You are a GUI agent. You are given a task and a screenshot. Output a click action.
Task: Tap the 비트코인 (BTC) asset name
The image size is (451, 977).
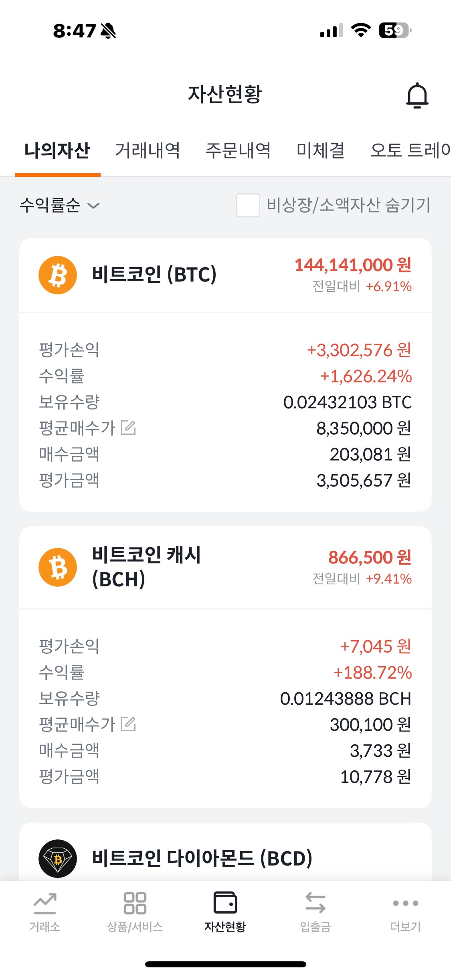(154, 275)
